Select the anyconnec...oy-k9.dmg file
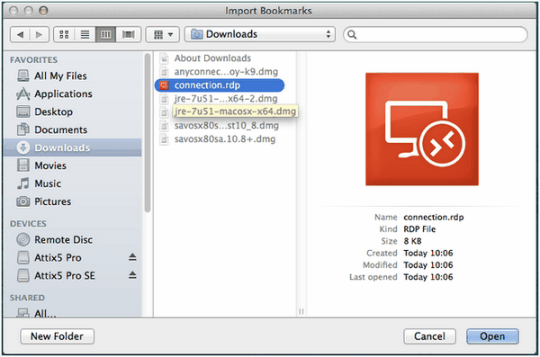 226,72
